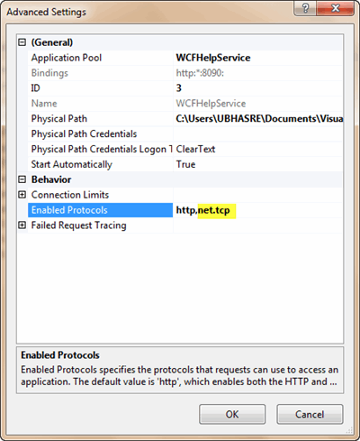Edit the C:\Users physical path value
The image size is (360, 441).
257,119
